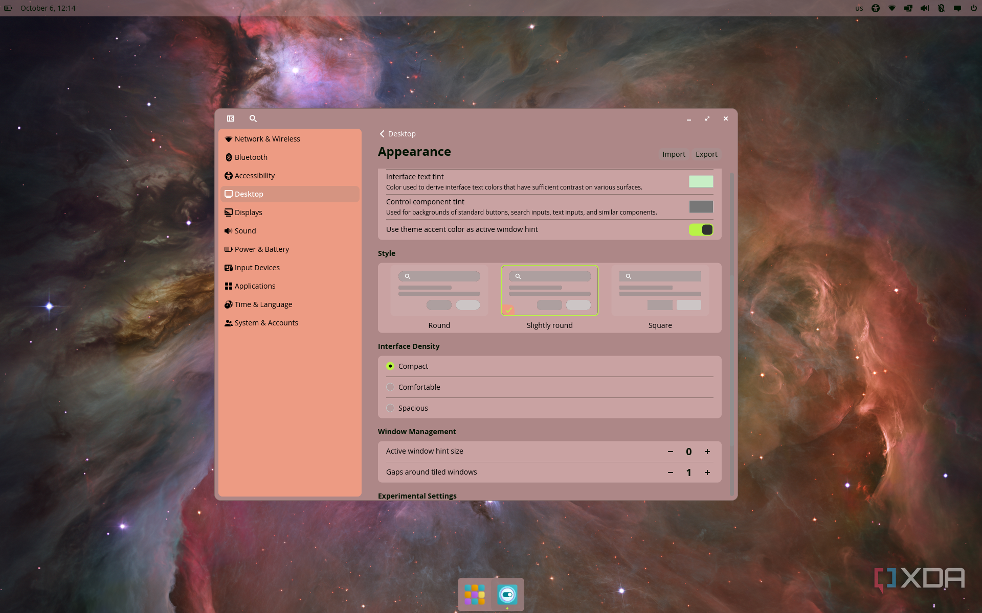Open the power menu in top panel
This screenshot has width=982, height=613.
pyautogui.click(x=973, y=8)
